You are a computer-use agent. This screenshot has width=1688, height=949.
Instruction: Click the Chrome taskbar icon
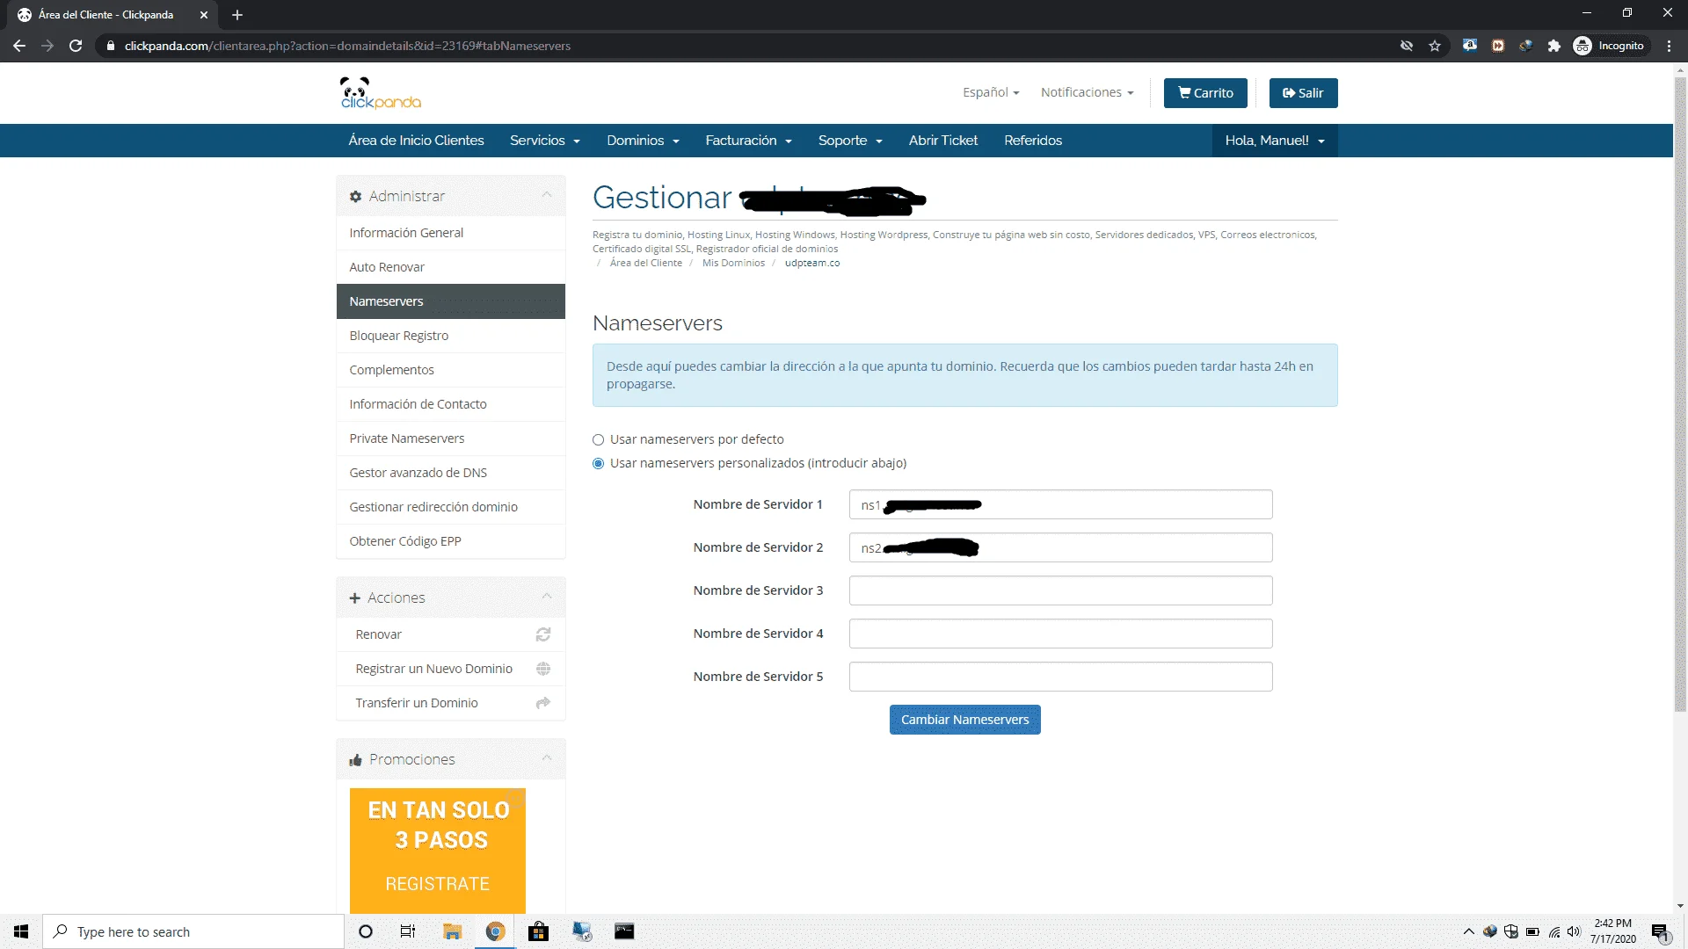tap(496, 931)
